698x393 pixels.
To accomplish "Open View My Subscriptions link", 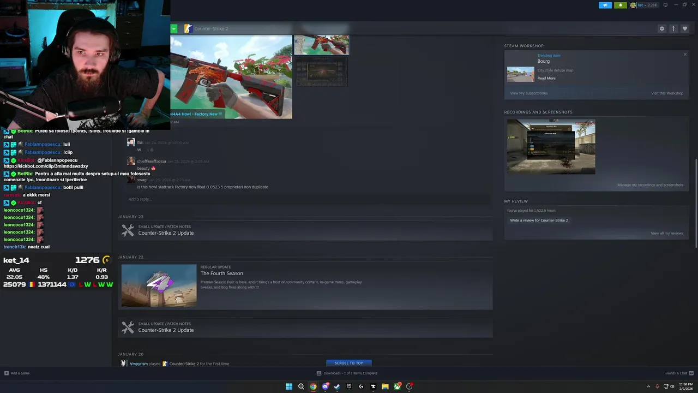I will pos(529,93).
